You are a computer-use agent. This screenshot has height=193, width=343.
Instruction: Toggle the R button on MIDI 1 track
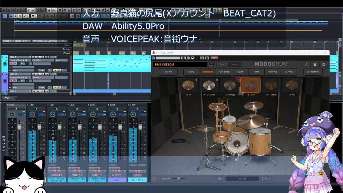[x=11, y=64]
